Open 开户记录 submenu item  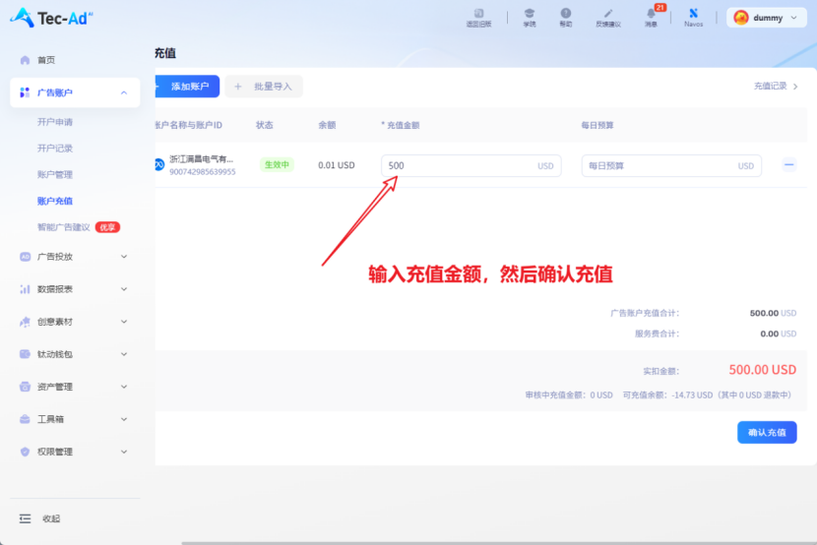55,149
